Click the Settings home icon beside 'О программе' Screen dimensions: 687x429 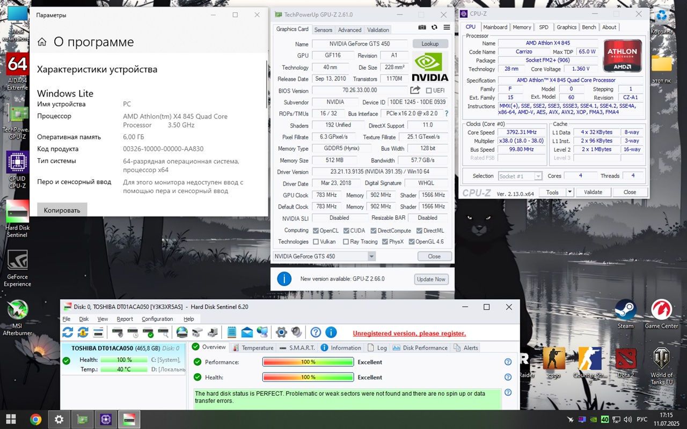pos(42,42)
